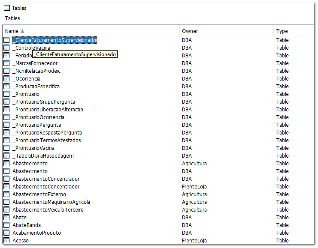The height and width of the screenshot is (248, 318).
Task: Click the table icon next to Acesso
Action: (6, 241)
